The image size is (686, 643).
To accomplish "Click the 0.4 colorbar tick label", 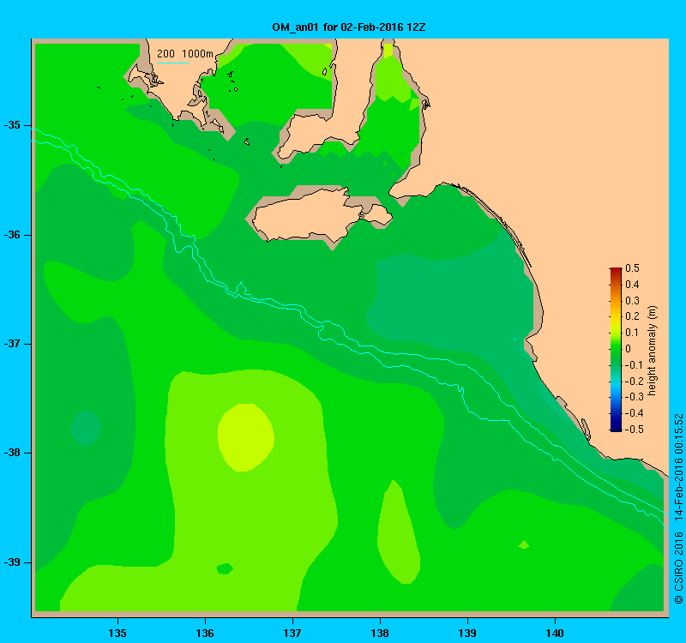I will (x=632, y=285).
